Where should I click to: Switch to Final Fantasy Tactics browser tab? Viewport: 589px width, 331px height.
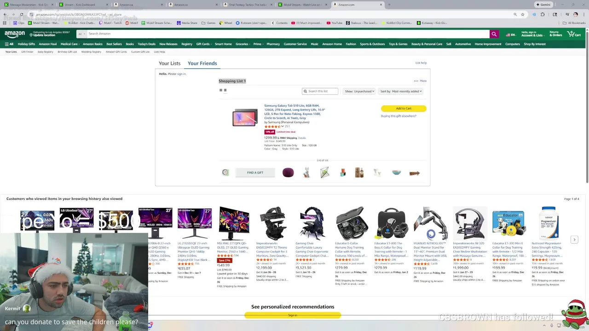tap(248, 5)
